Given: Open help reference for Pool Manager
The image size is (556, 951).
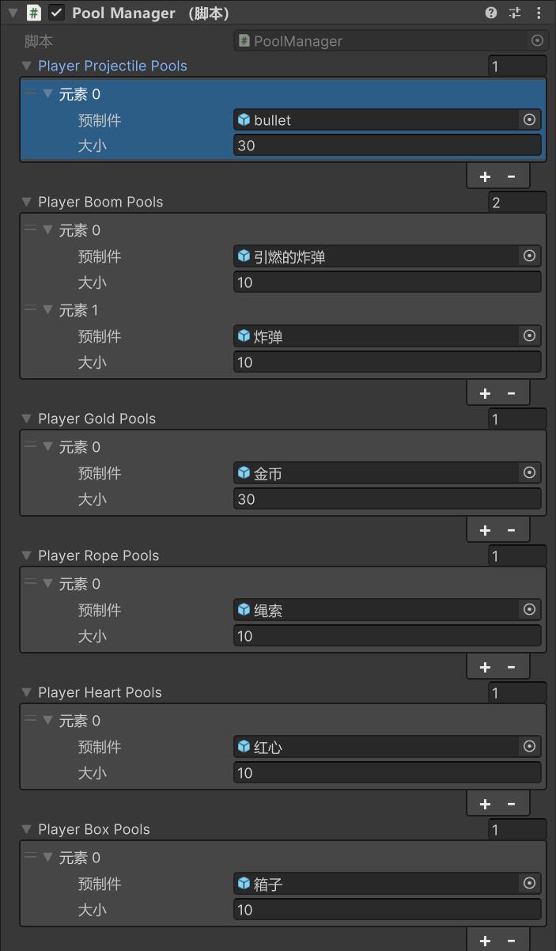Looking at the screenshot, I should pos(491,13).
